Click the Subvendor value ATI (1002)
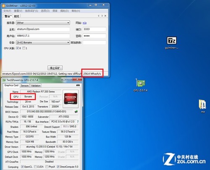 [64, 117]
